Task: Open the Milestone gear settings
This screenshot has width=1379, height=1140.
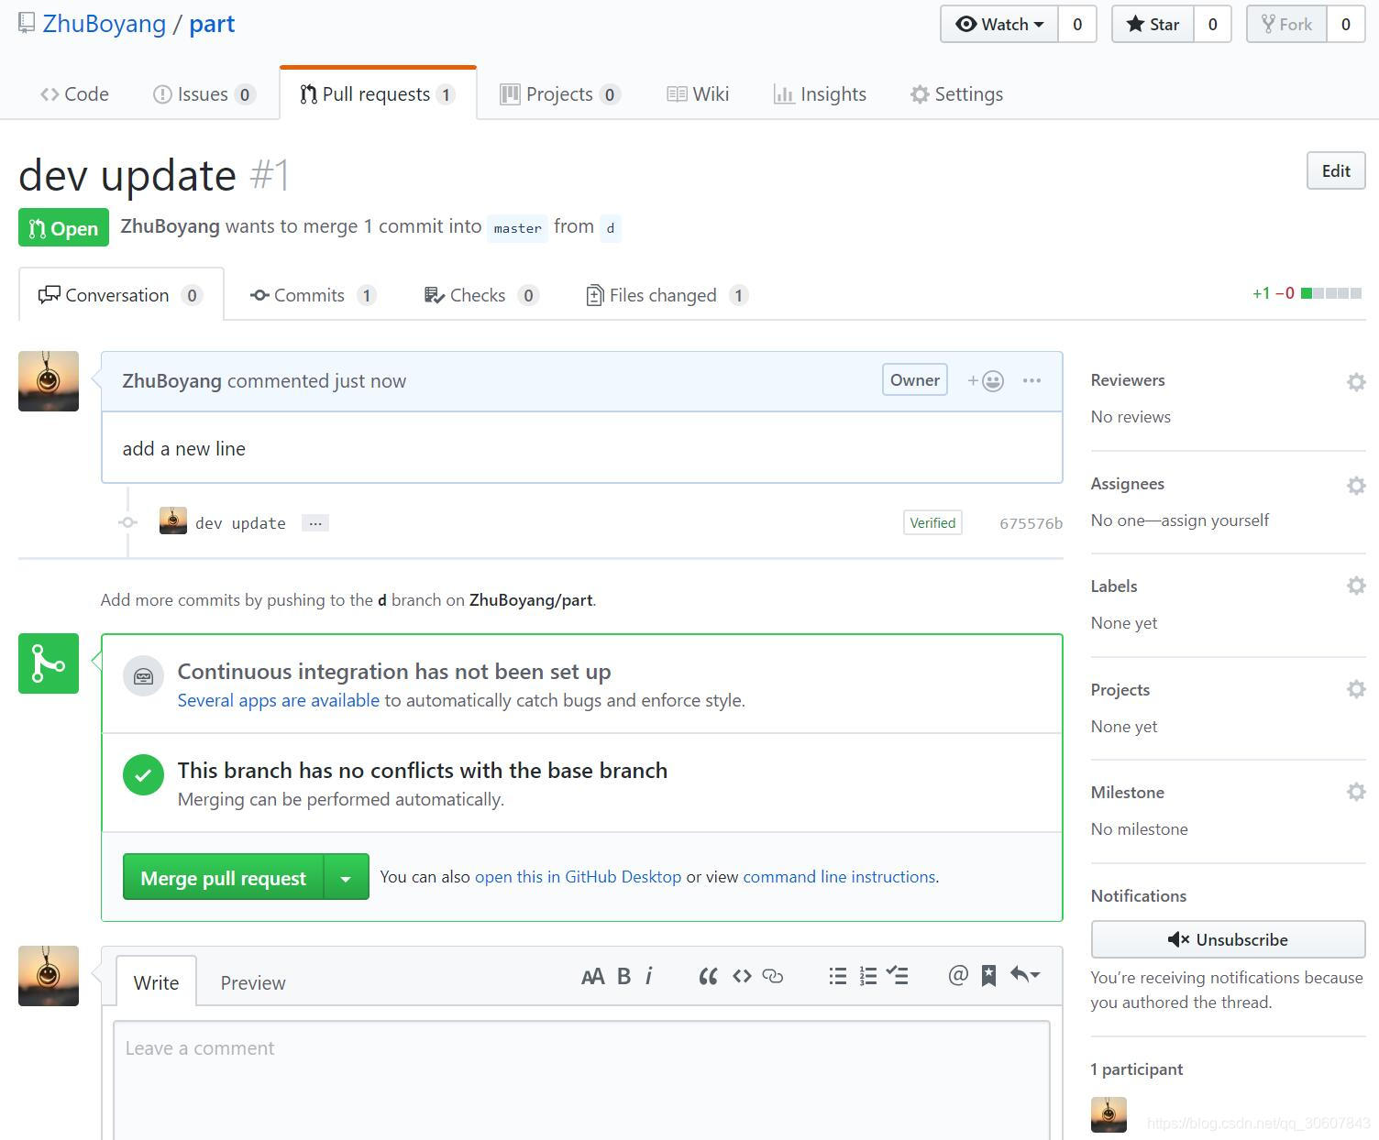Action: tap(1356, 792)
